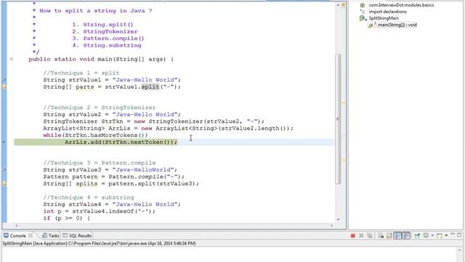Switch to the Console tab

coord(17,236)
